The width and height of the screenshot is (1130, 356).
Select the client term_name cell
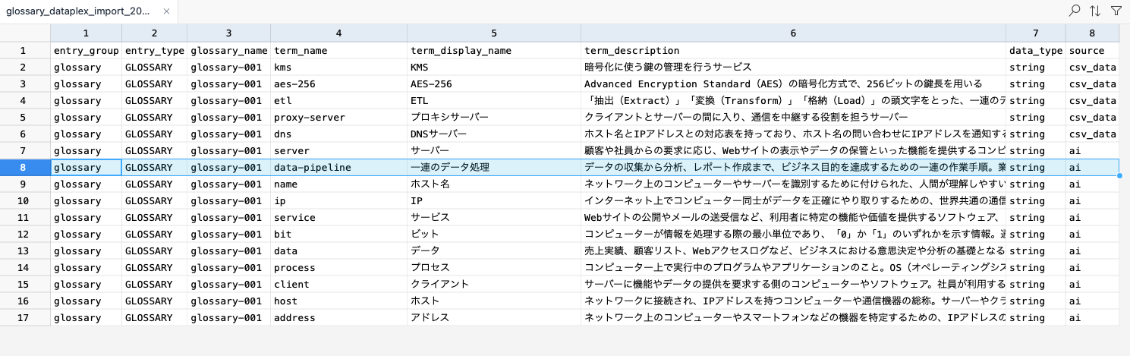coord(338,285)
